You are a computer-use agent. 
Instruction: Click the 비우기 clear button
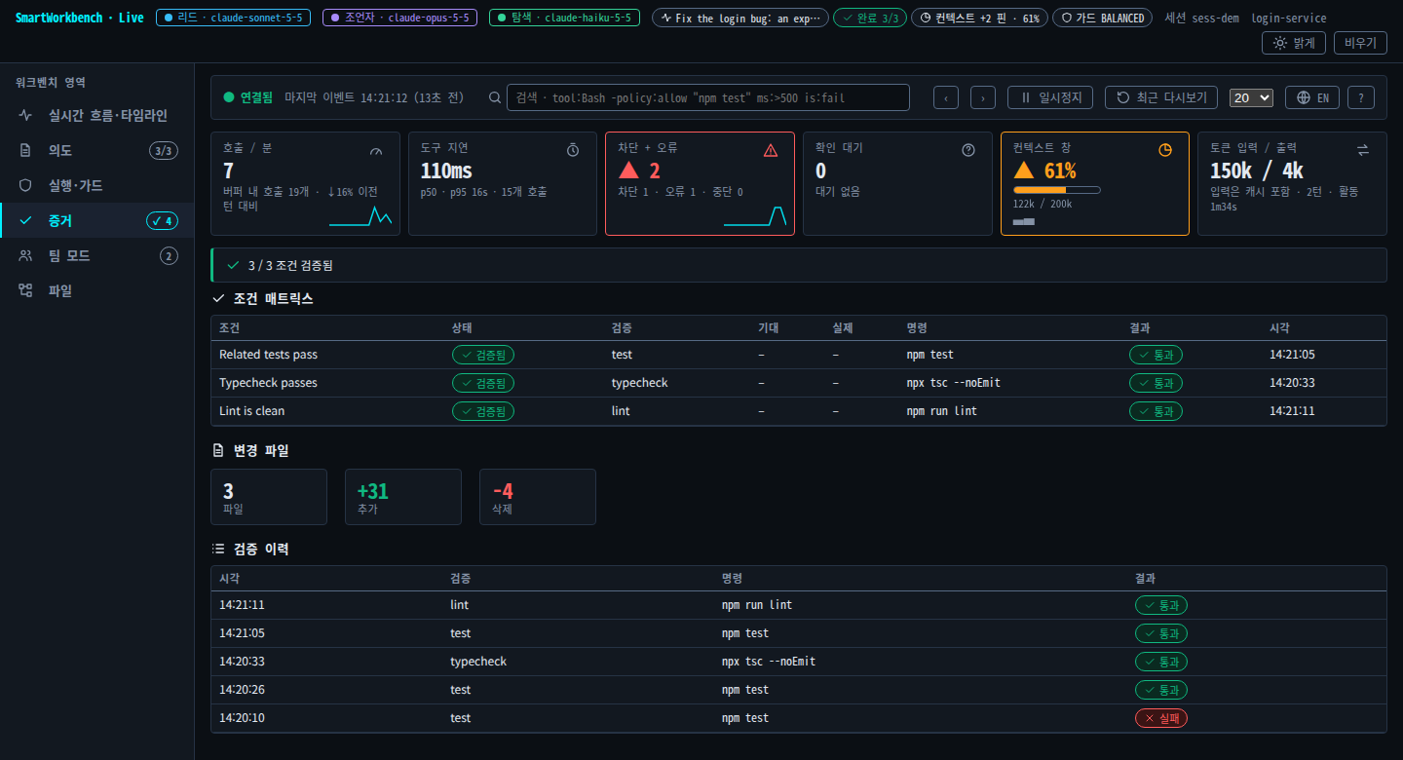(1359, 43)
